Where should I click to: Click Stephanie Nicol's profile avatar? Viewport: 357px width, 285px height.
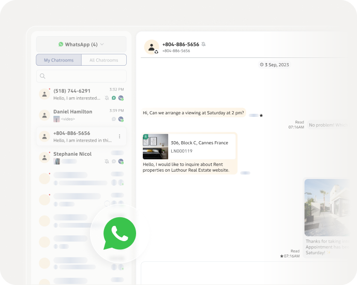[44, 157]
